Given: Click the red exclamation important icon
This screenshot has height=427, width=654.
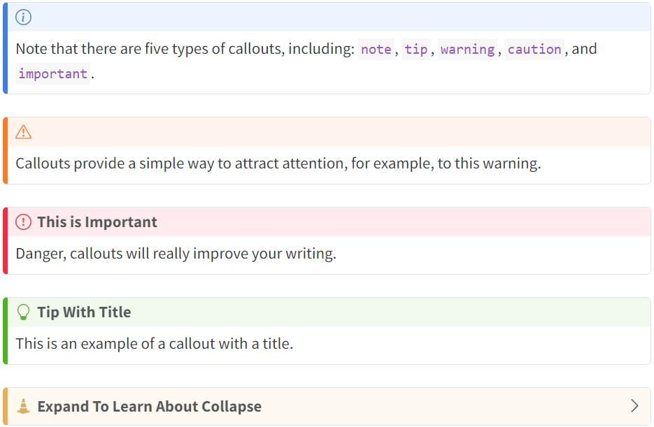Looking at the screenshot, I should coord(23,222).
